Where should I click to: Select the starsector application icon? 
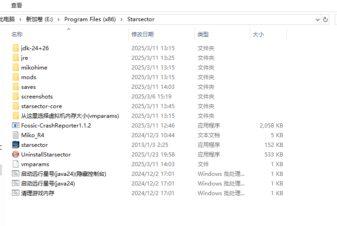click(16, 145)
